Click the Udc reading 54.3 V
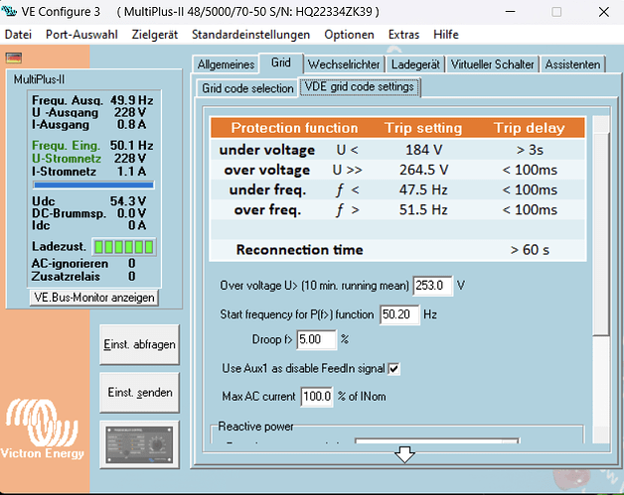624x495 pixels. tap(128, 201)
